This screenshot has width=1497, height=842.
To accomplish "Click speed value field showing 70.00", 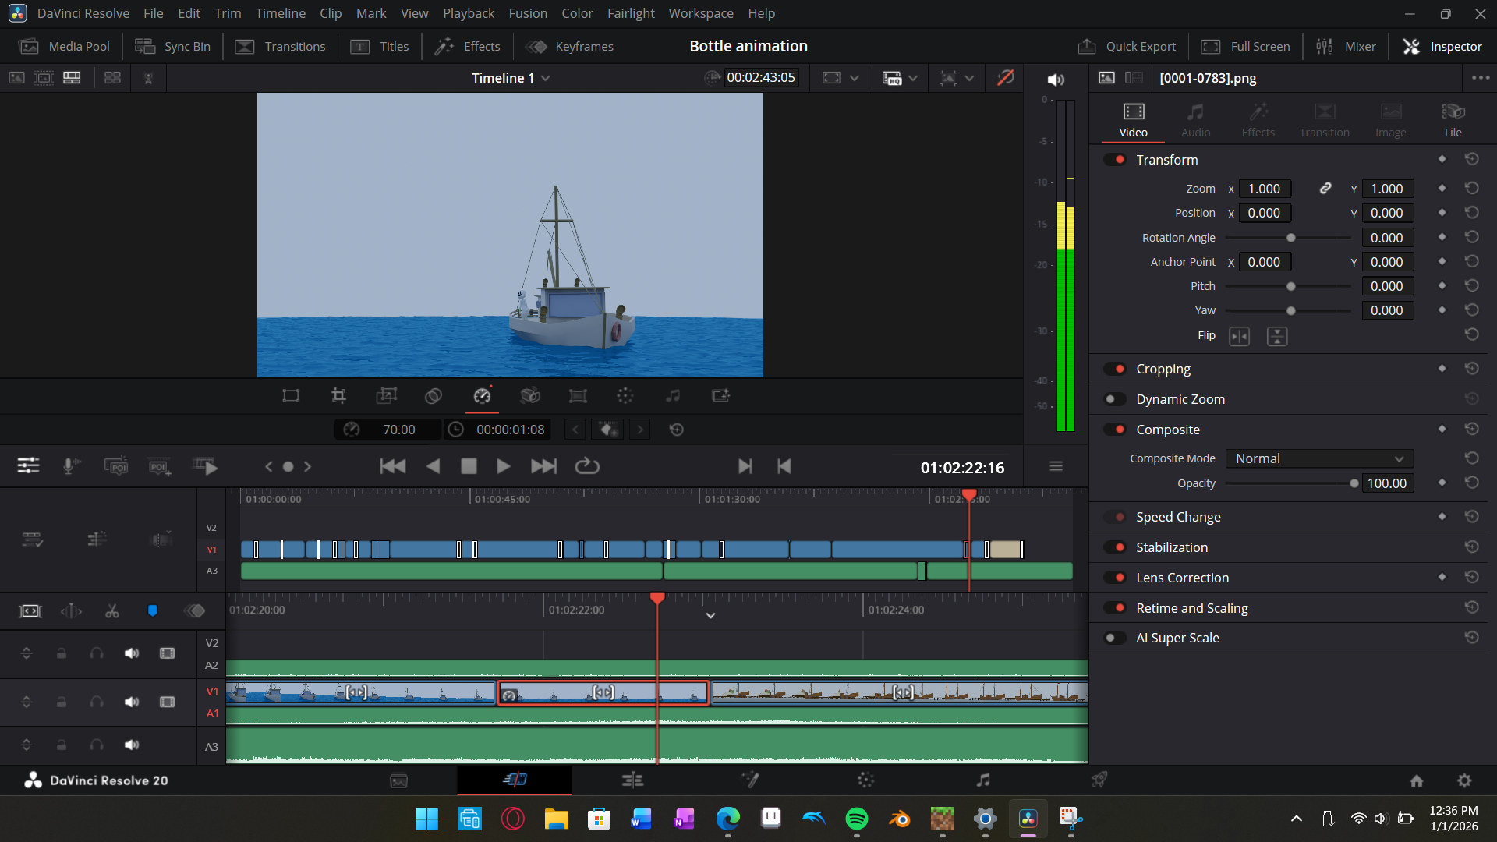I will tap(399, 430).
